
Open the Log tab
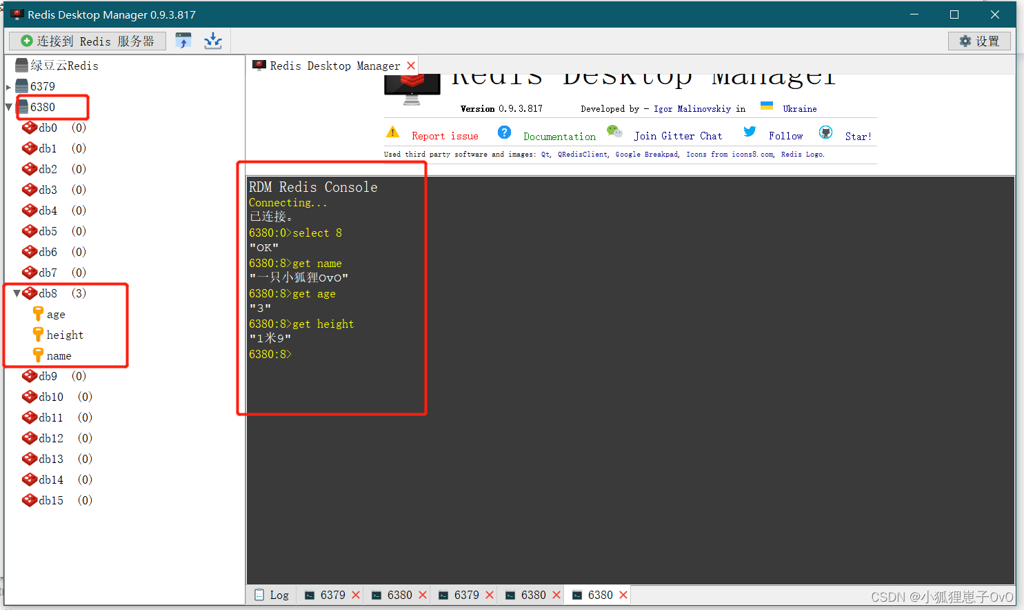tap(272, 595)
